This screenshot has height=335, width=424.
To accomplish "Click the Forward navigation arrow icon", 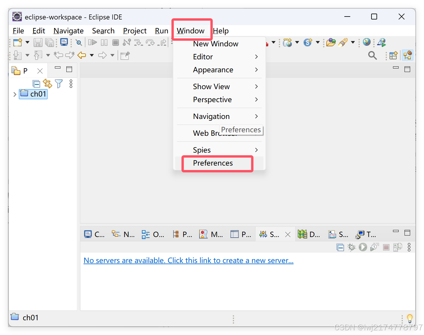I will [102, 55].
